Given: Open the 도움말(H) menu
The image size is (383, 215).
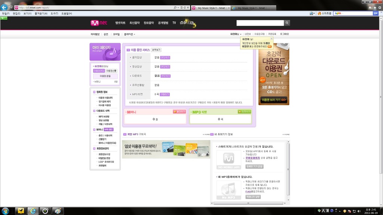Looking at the screenshot, I should tap(67, 13).
